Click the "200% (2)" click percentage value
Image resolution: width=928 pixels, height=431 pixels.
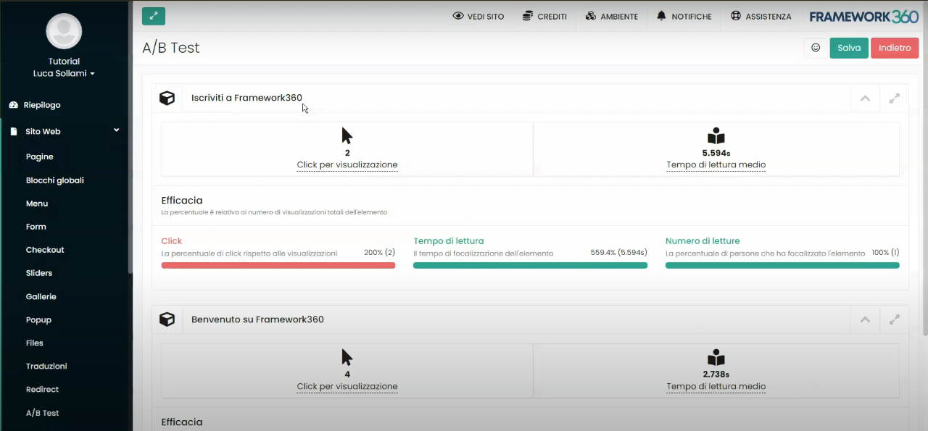click(379, 253)
